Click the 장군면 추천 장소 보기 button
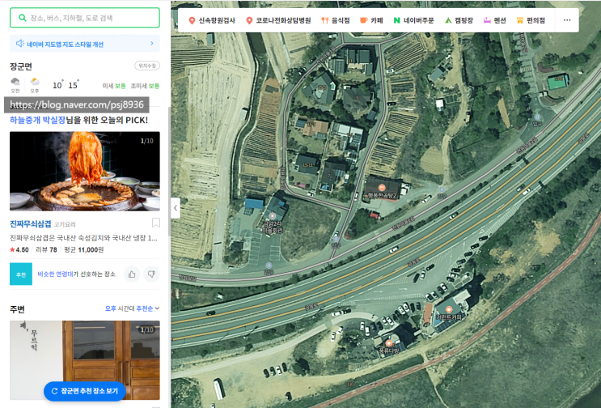The width and height of the screenshot is (601, 408). tap(85, 391)
